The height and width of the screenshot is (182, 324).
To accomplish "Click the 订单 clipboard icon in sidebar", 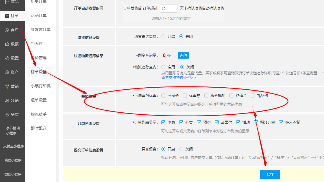I will 7,16.
